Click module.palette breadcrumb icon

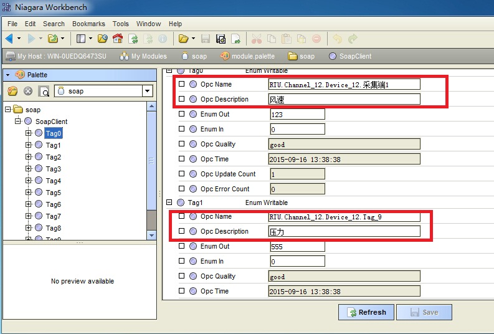[225, 56]
